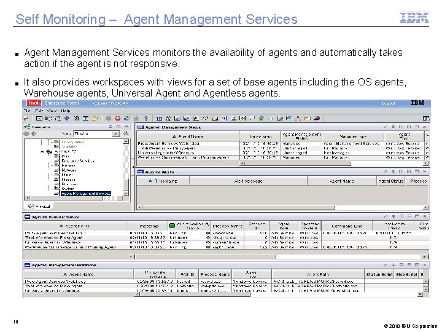This screenshot has height=332, width=442.
Task: Click the Management Definitions vertical scroll-down arrow
Action: point(426,290)
